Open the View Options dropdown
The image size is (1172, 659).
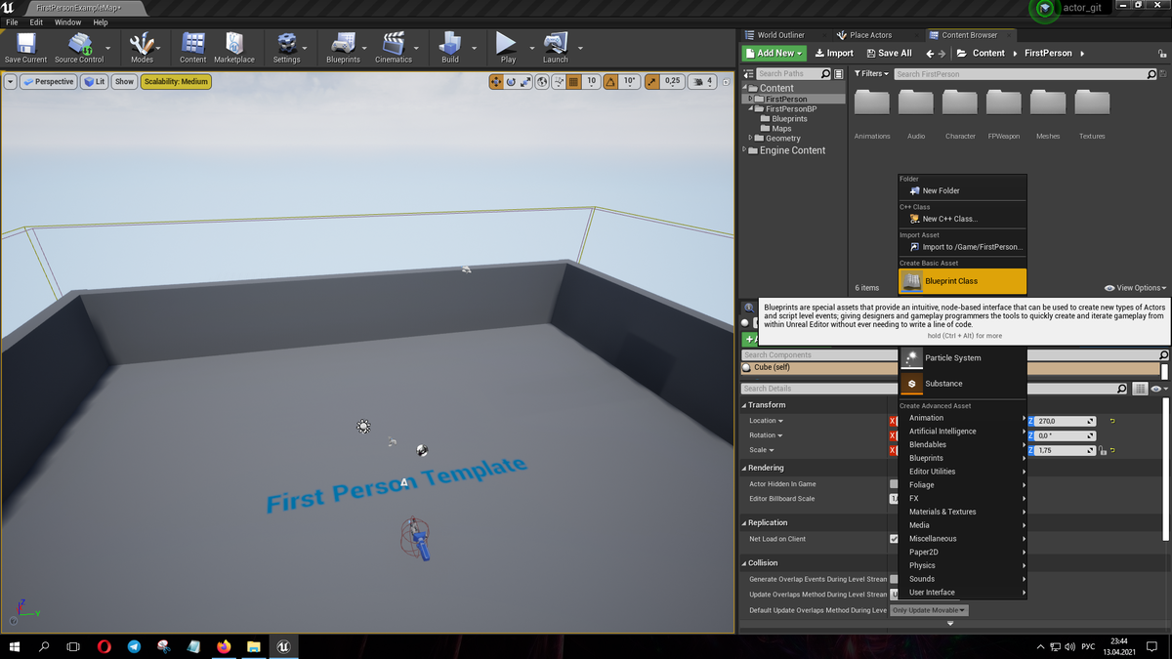point(1134,288)
